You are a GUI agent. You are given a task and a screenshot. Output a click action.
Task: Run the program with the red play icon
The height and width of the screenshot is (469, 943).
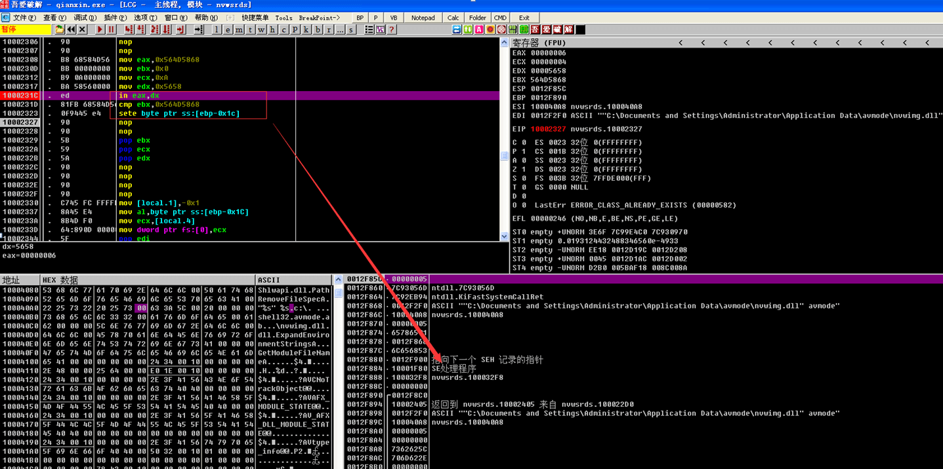click(x=100, y=29)
